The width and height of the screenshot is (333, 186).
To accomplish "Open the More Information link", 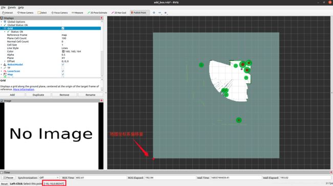I will (24, 89).
